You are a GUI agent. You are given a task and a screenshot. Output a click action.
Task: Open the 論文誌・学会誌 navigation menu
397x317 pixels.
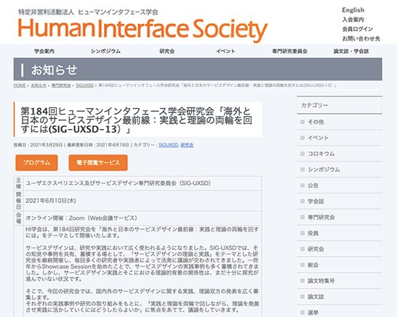(x=351, y=52)
